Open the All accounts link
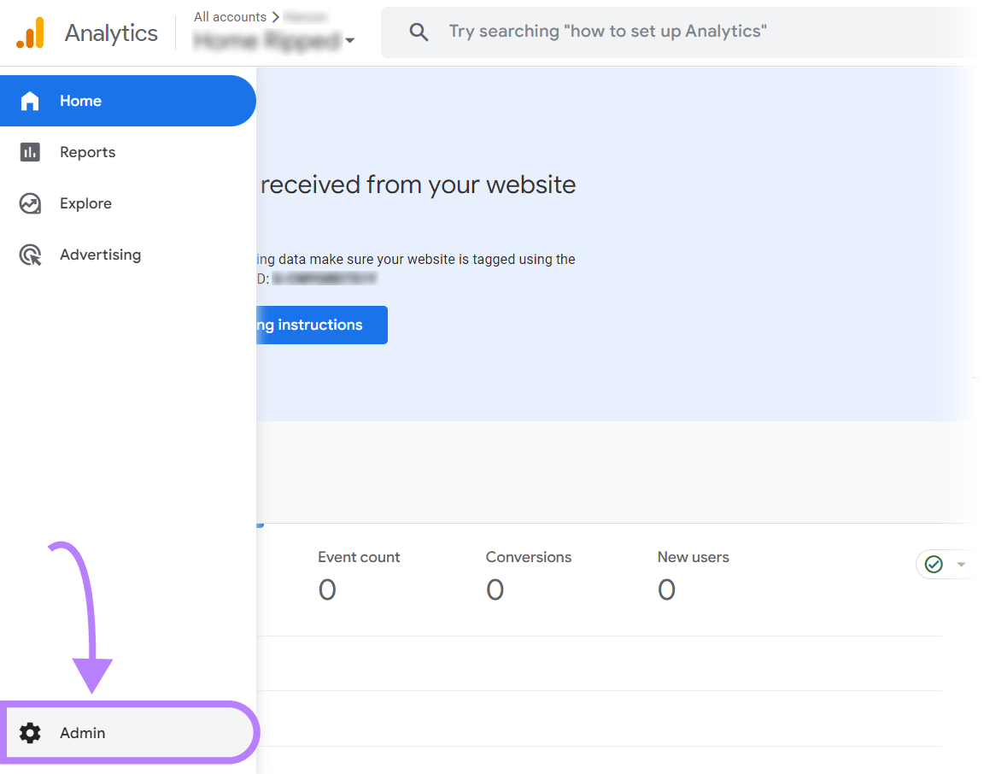 coord(231,16)
